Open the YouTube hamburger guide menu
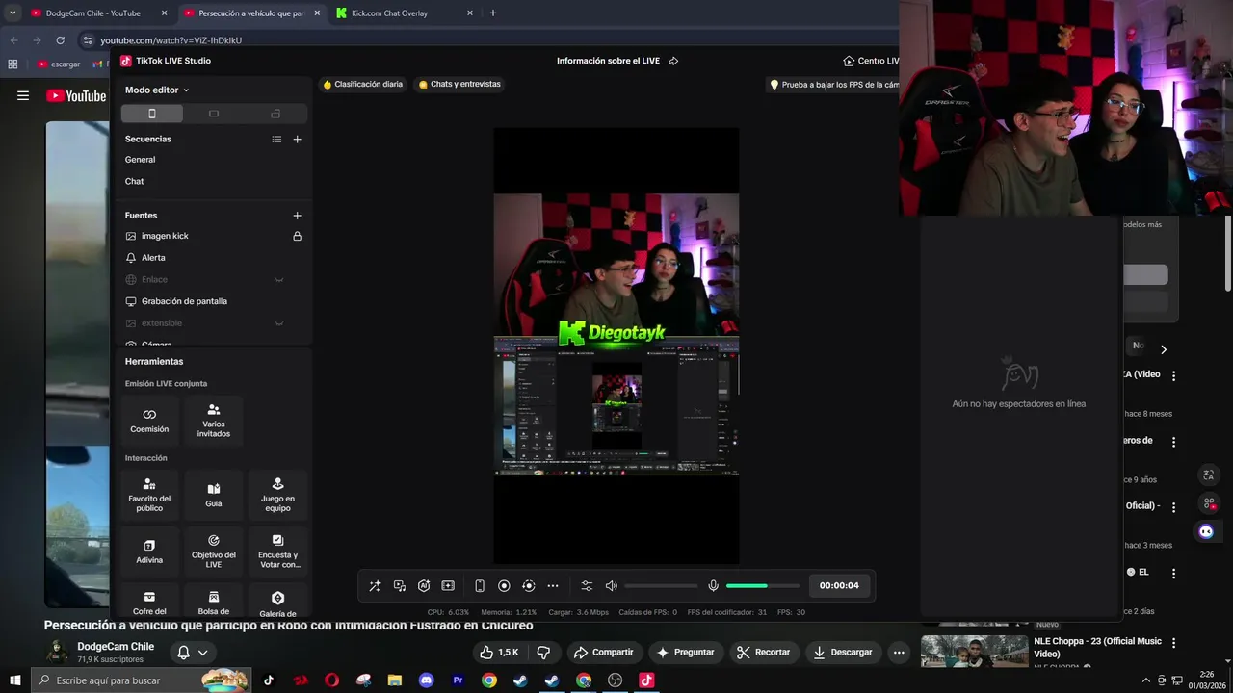Image resolution: width=1233 pixels, height=693 pixels. click(x=23, y=95)
